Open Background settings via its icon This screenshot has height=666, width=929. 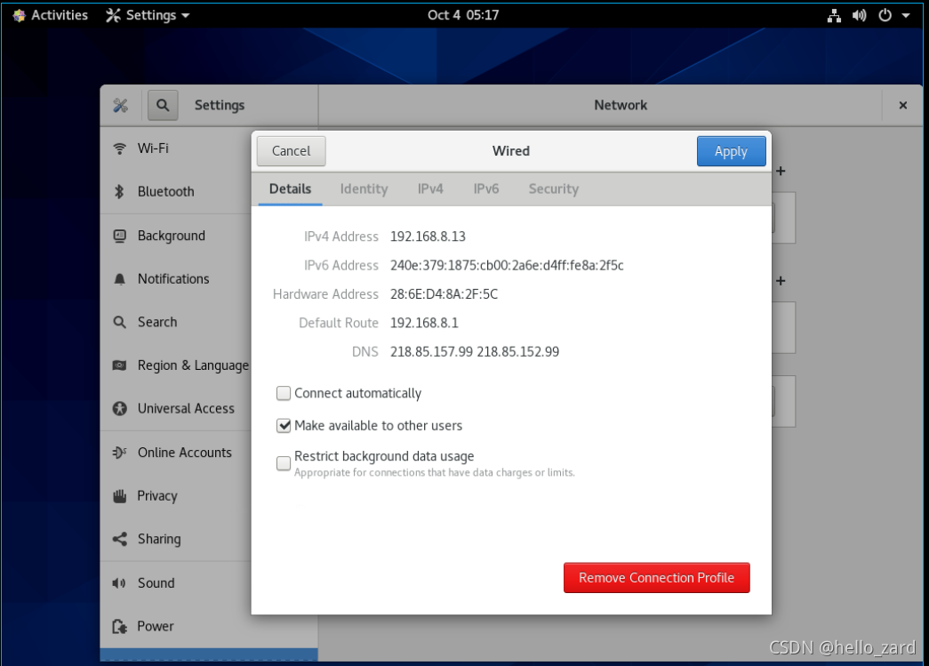click(120, 236)
